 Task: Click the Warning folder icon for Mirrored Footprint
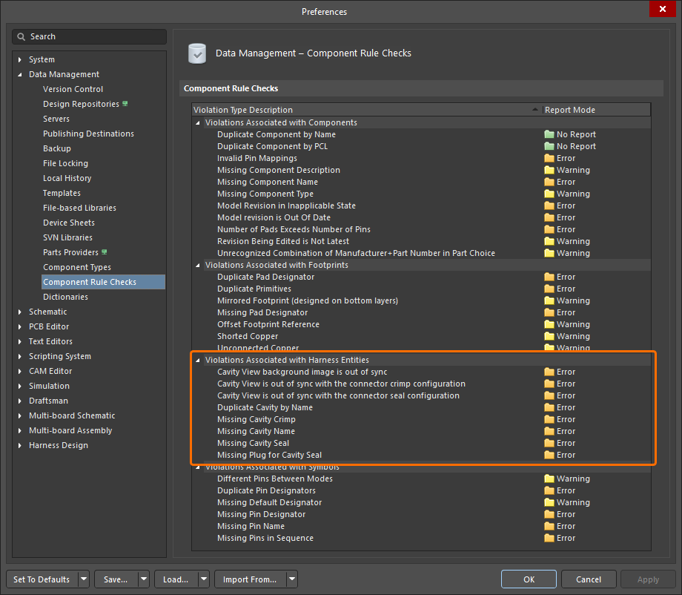[x=549, y=300]
